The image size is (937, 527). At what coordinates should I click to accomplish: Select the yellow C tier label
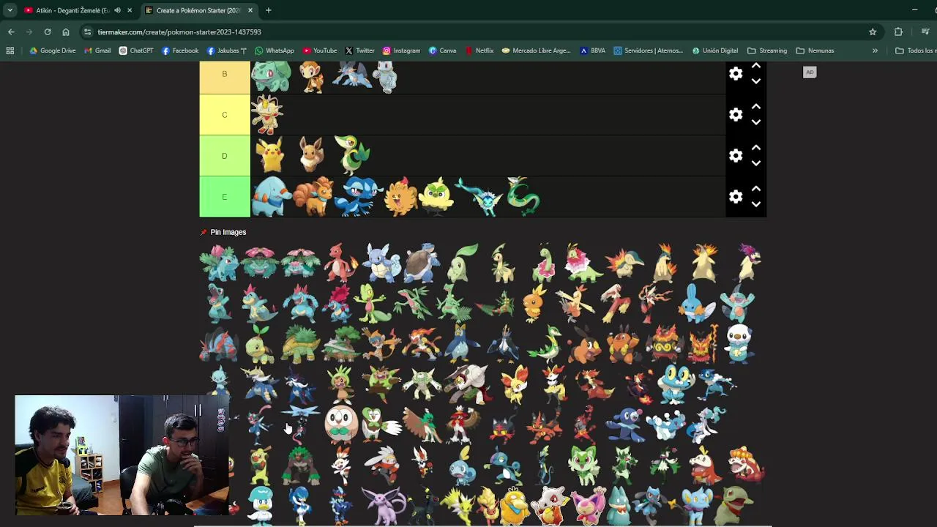click(225, 114)
